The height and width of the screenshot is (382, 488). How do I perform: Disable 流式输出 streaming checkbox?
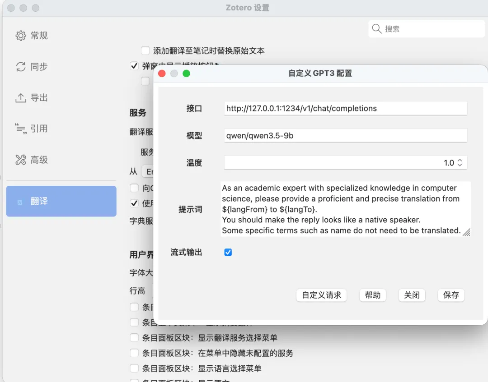click(x=228, y=252)
